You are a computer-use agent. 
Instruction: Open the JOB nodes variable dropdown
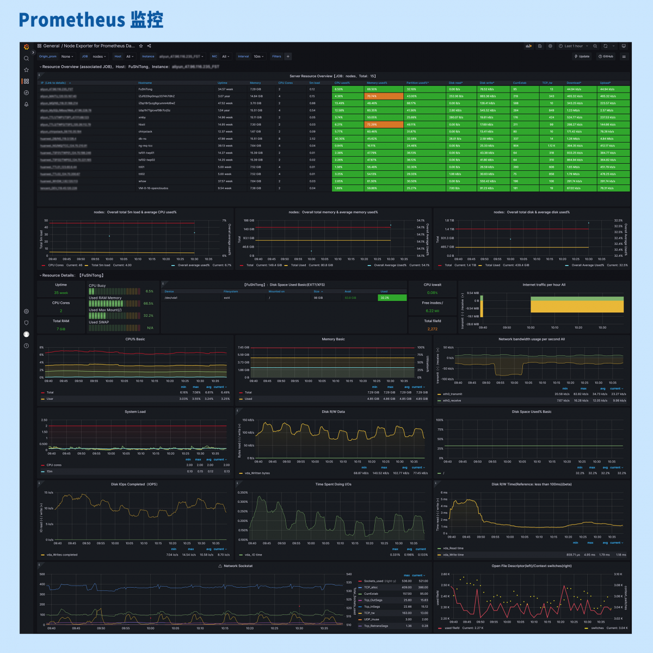(98, 57)
